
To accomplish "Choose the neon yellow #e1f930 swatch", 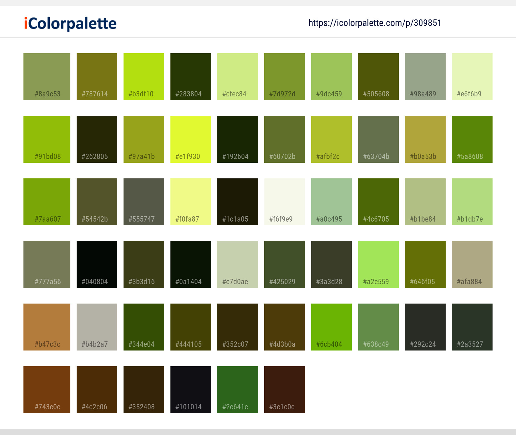I will 191,139.
